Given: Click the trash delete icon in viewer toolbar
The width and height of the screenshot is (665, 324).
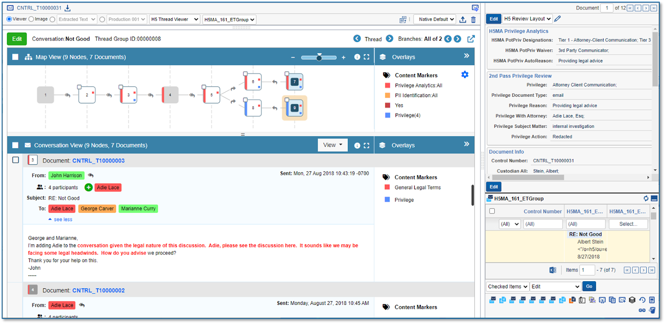Looking at the screenshot, I should point(473,20).
